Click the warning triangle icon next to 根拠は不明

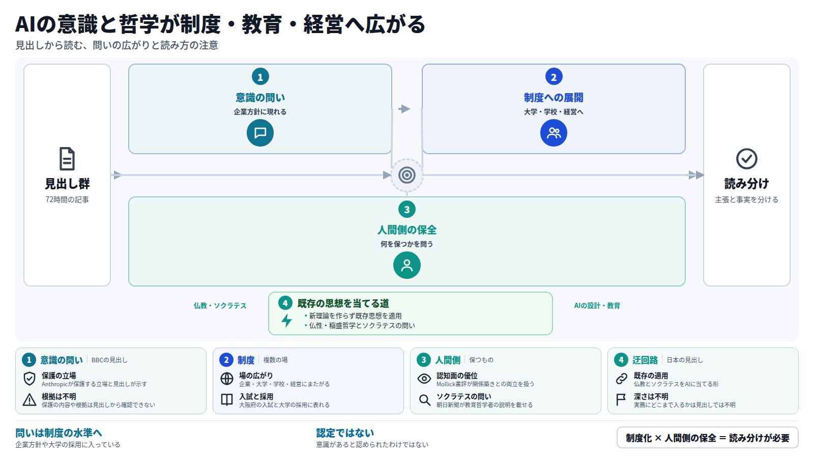point(30,399)
